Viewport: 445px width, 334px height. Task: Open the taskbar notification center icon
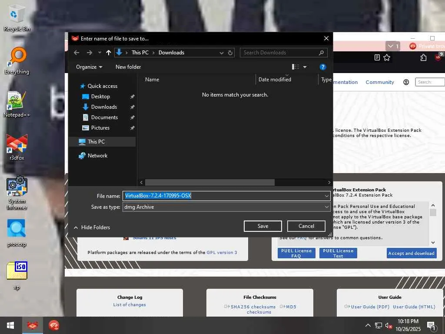(x=431, y=326)
